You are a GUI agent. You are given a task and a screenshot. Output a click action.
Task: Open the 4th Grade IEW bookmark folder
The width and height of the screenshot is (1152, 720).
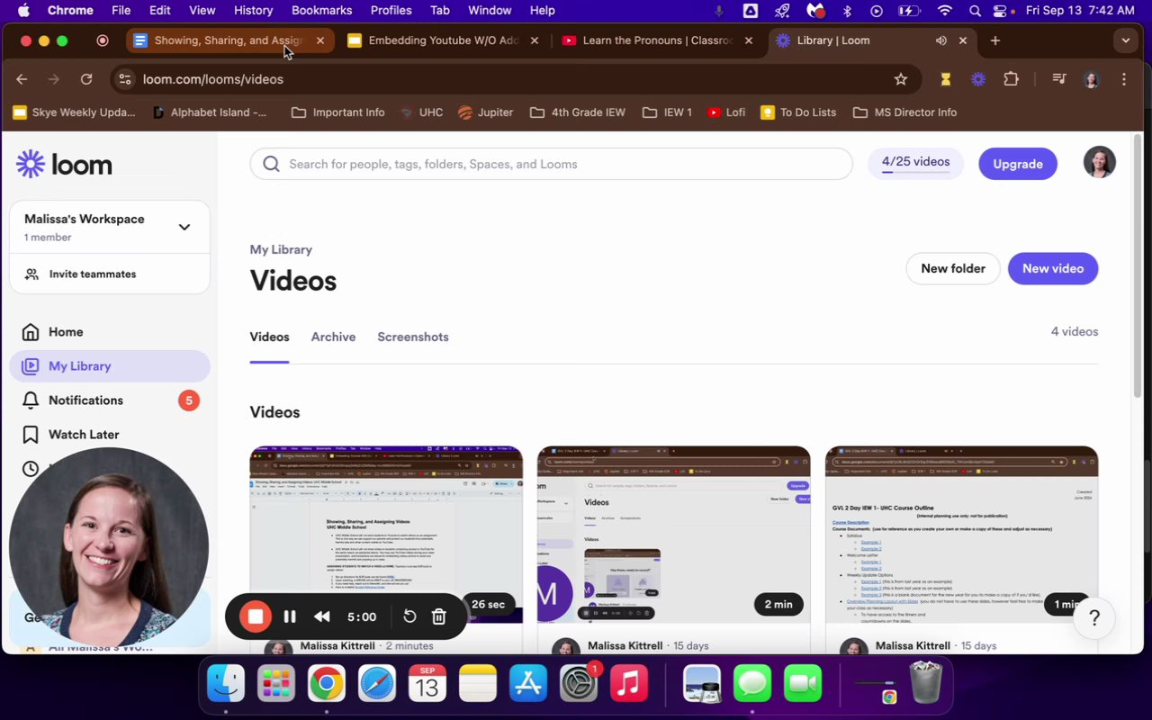pos(578,112)
